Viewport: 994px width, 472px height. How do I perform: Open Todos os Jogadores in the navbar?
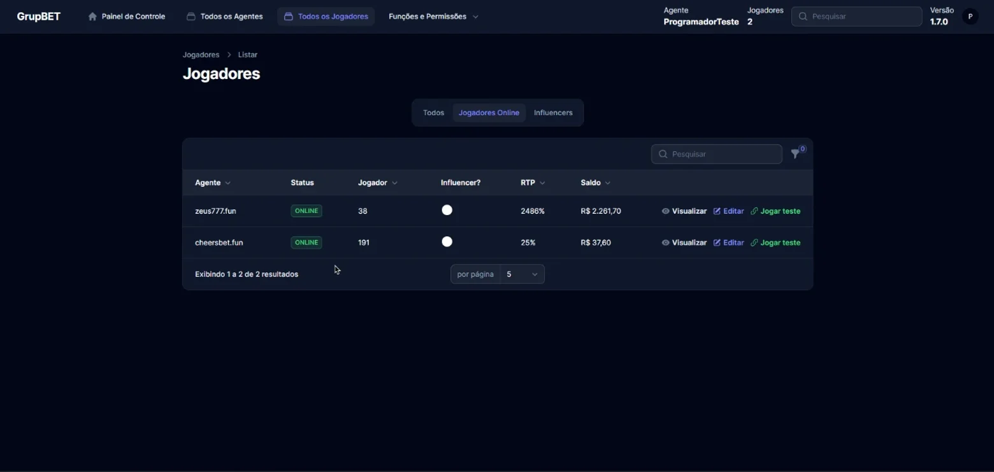coord(326,17)
